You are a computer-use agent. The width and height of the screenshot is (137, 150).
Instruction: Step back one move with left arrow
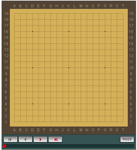pyautogui.click(x=25, y=140)
